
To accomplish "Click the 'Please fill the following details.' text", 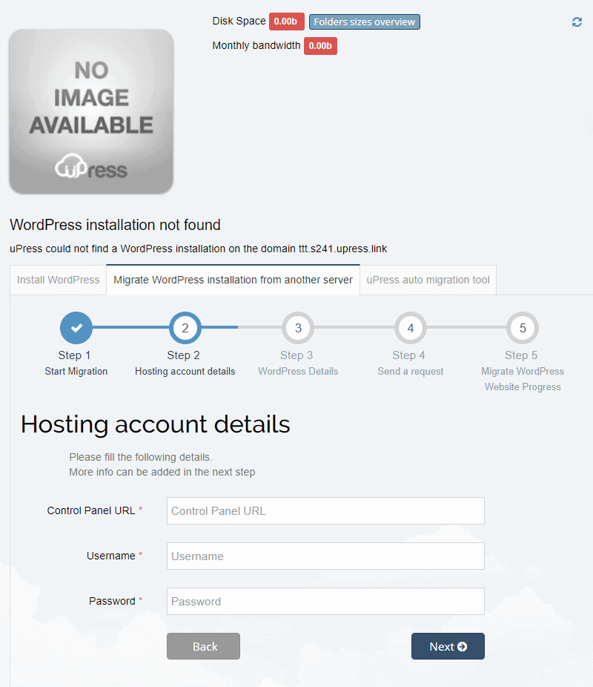I will tap(141, 457).
